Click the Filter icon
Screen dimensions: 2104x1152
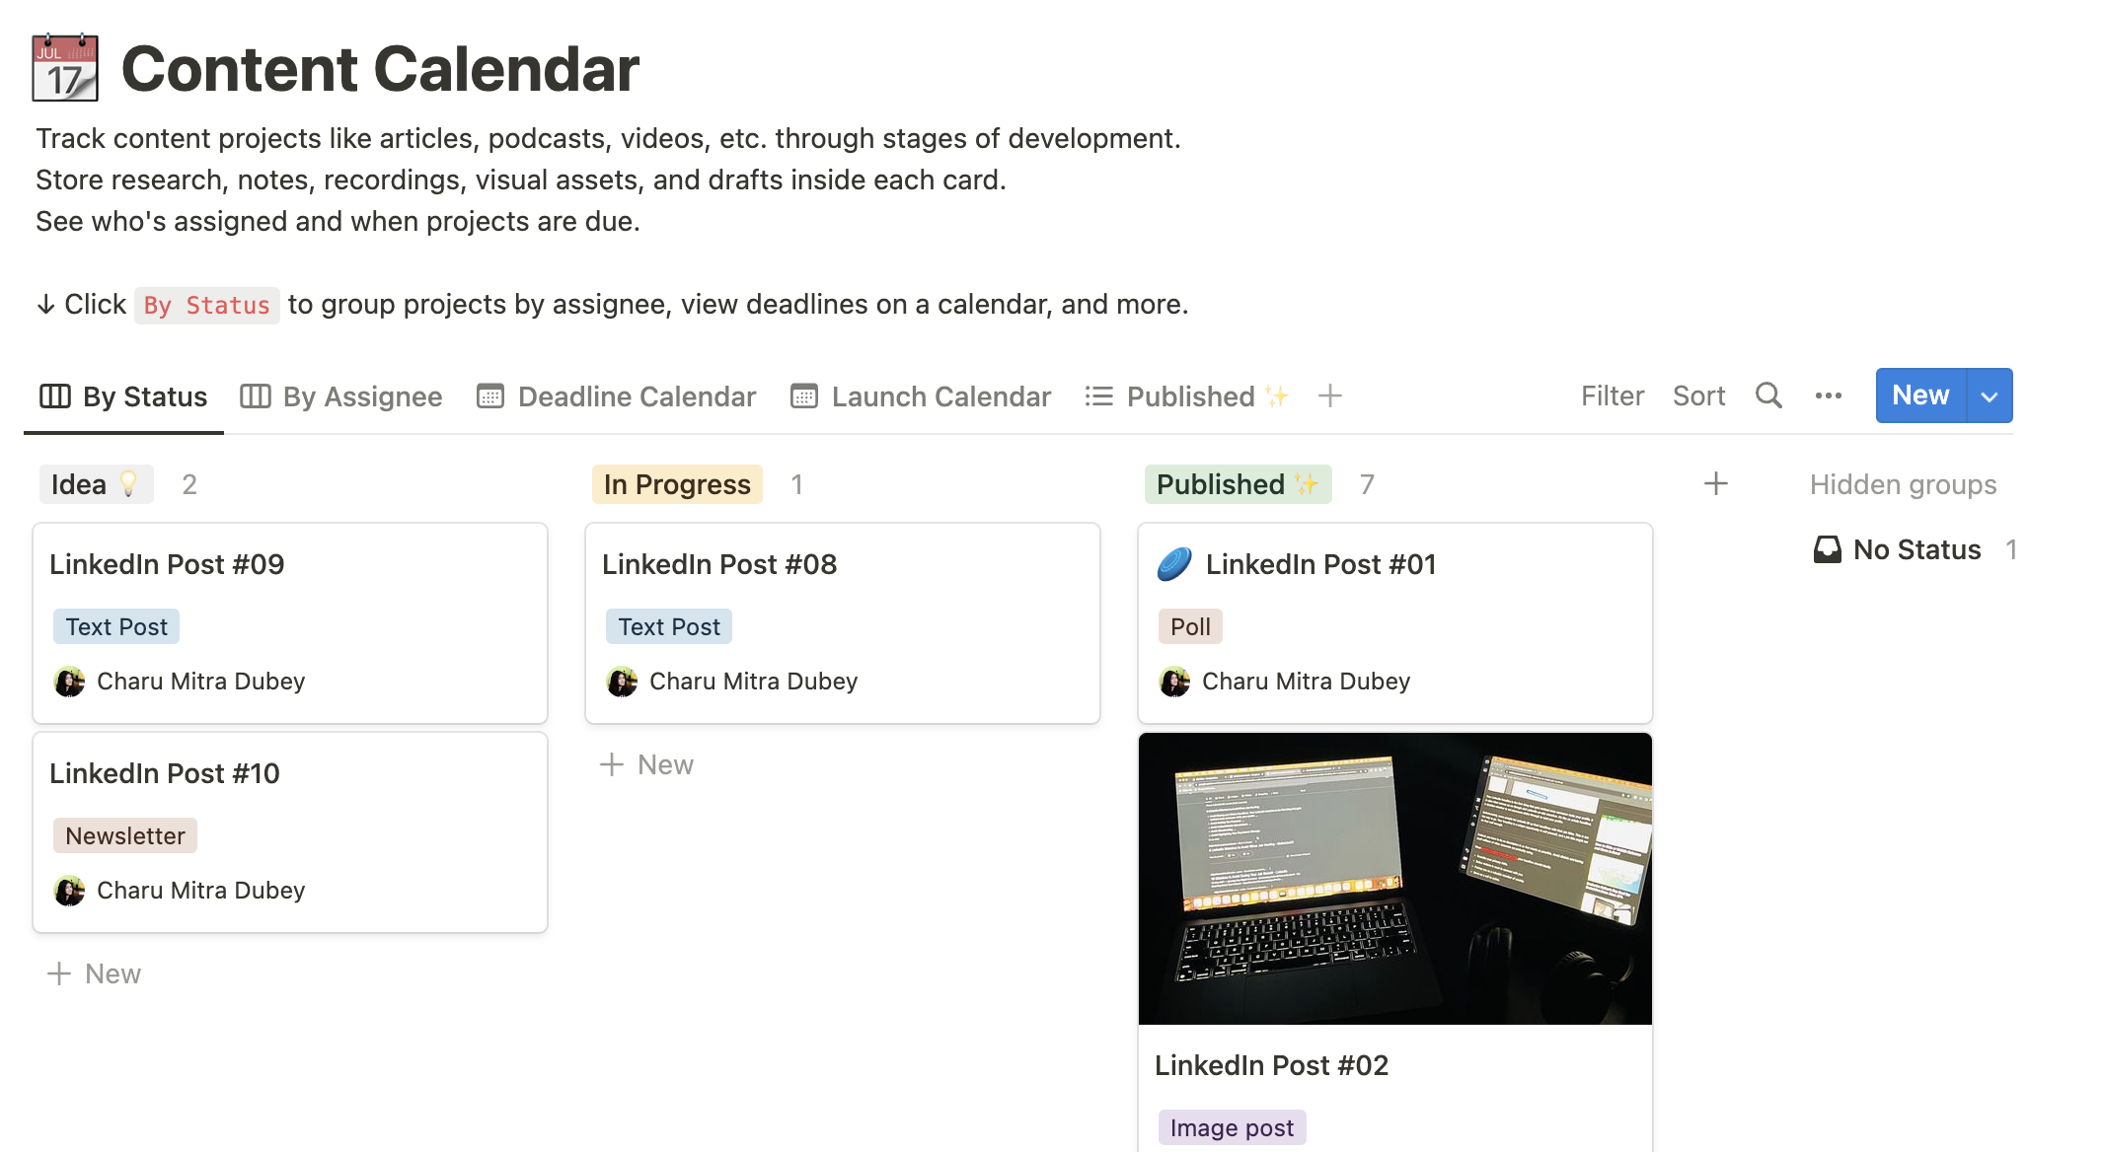tap(1614, 395)
